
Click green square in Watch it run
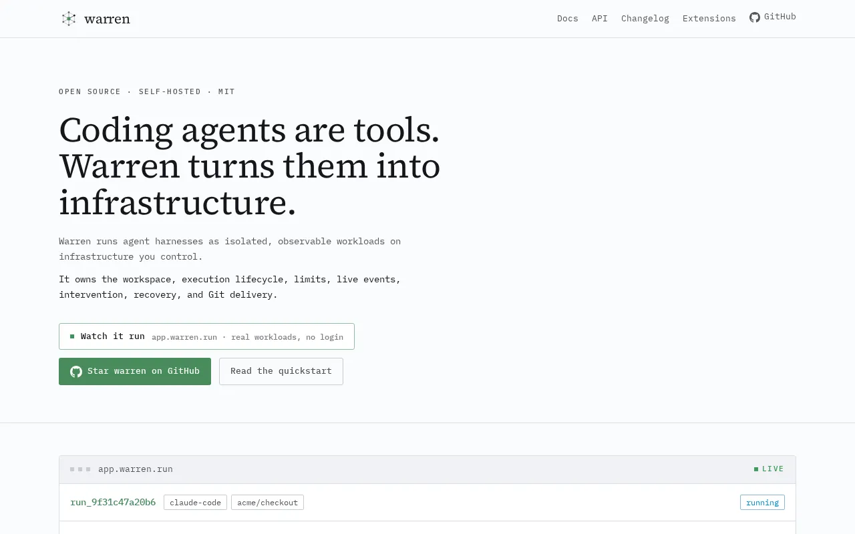tap(72, 336)
